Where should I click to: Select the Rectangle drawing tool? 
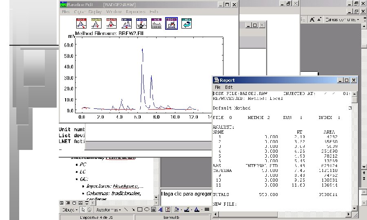[x=140, y=209]
